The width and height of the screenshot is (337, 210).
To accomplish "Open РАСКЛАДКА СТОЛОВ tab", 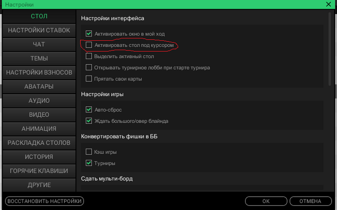I will (x=39, y=143).
